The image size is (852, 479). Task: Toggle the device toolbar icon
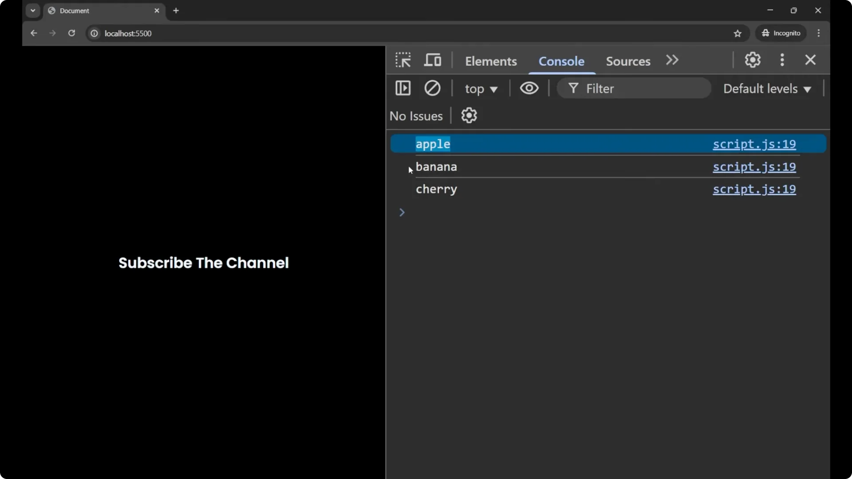(433, 60)
